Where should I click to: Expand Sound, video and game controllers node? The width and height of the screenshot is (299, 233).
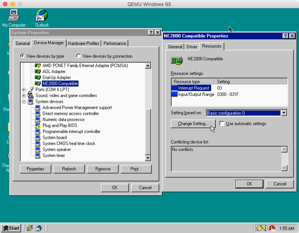click(24, 96)
